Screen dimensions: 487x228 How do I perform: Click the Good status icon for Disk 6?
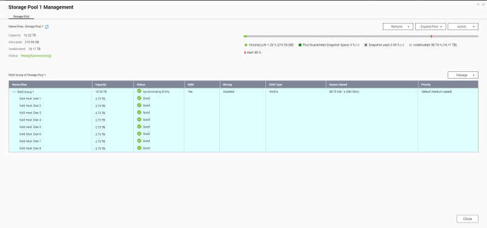(139, 134)
